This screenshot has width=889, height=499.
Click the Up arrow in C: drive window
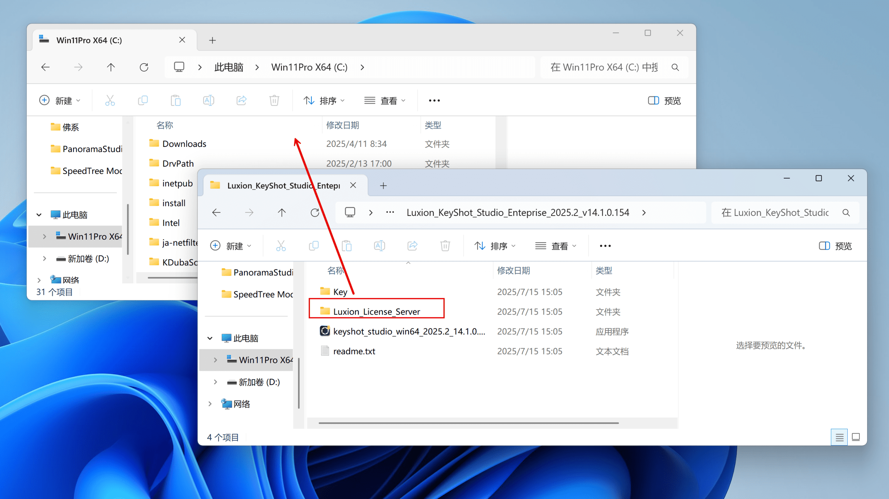[111, 67]
